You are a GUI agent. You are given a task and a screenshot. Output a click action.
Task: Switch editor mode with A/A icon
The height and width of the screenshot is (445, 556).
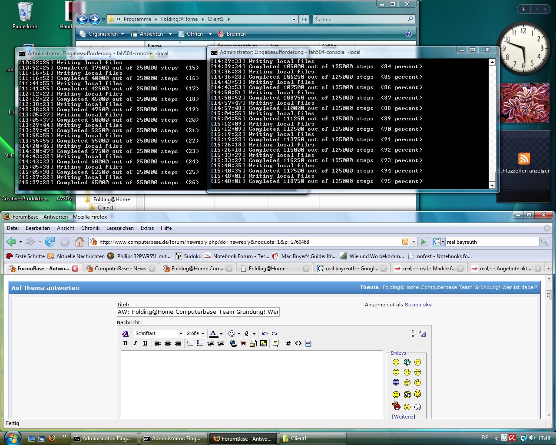pos(422,333)
